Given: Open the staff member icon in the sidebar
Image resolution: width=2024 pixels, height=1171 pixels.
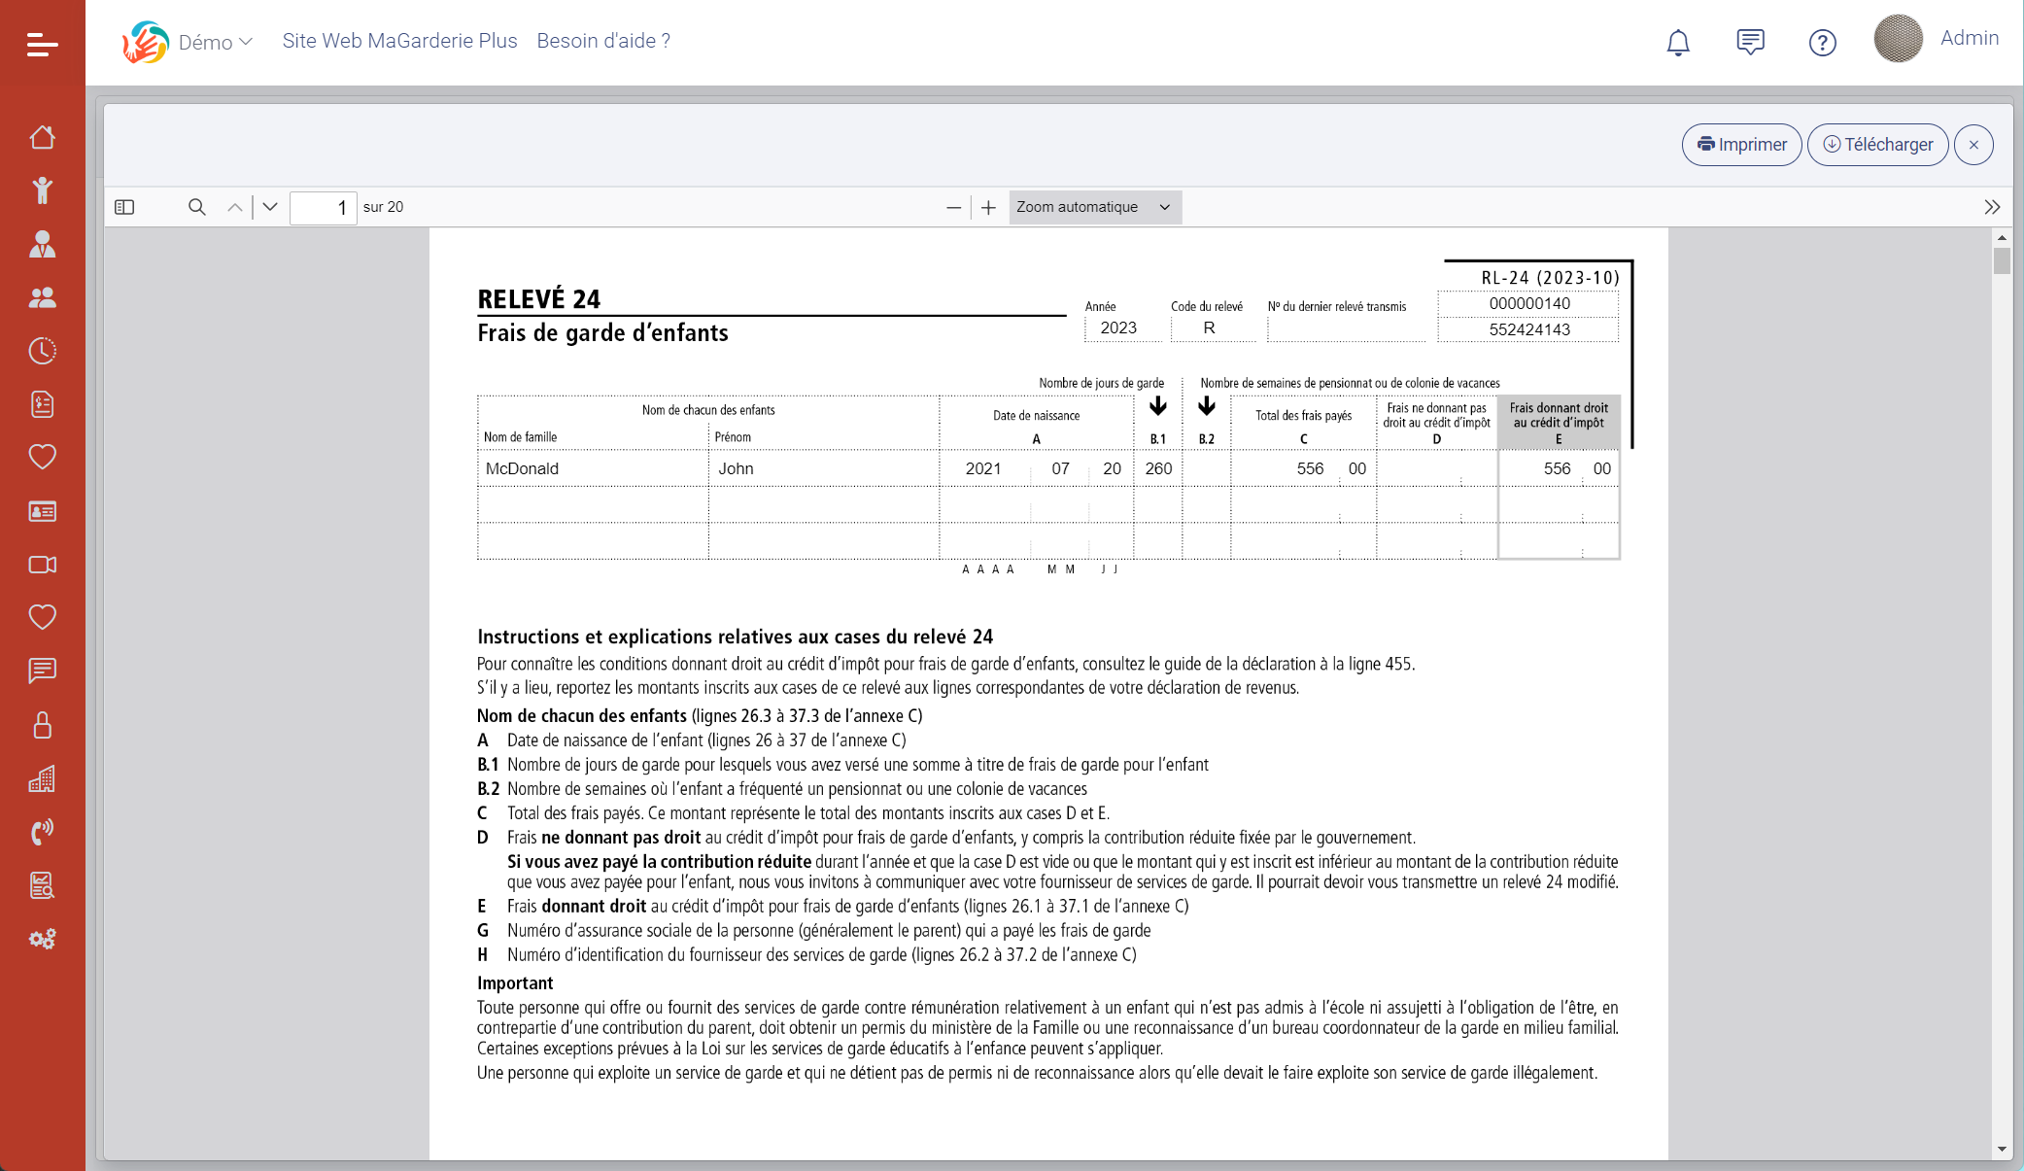Looking at the screenshot, I should [x=43, y=244].
